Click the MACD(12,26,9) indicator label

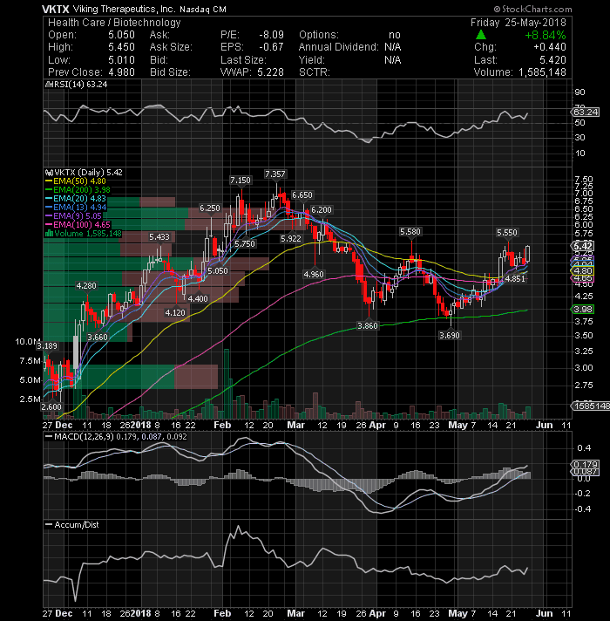116,437
